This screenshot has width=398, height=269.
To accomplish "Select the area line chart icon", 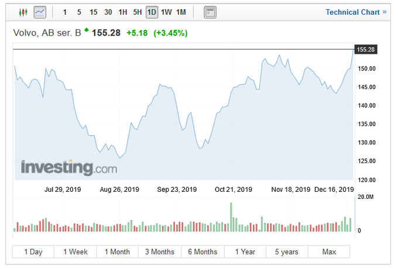I will [40, 12].
